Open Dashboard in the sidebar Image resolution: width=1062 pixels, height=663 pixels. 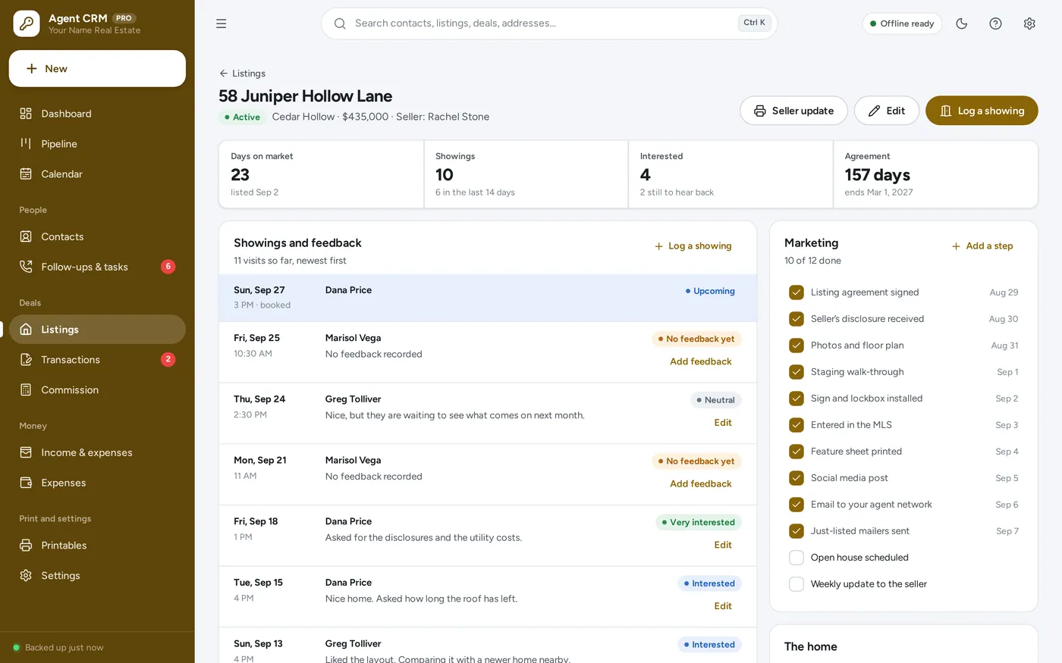click(97, 114)
